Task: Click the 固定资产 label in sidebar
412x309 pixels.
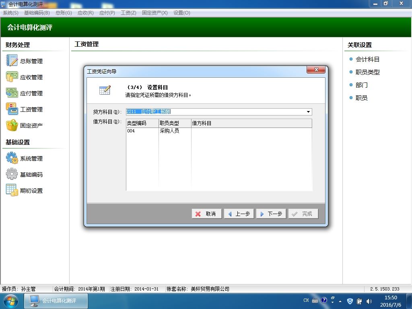Action: tap(31, 126)
